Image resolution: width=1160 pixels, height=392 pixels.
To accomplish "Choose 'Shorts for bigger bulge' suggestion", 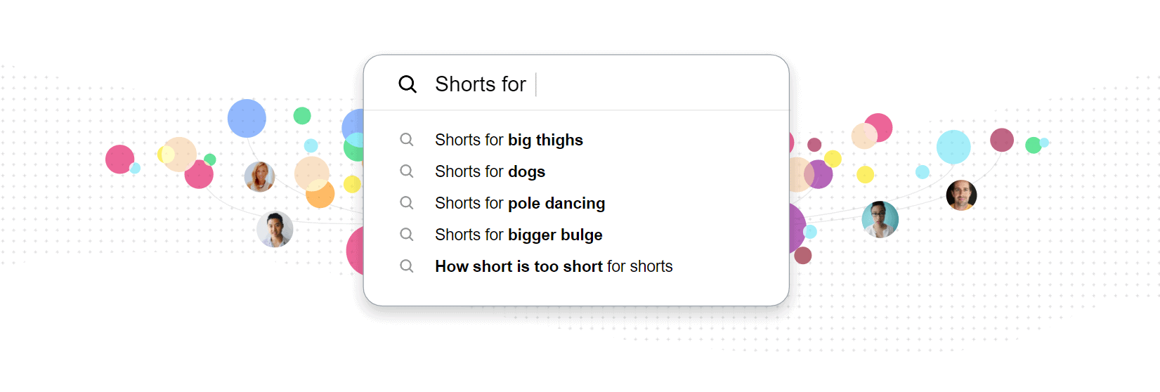I will tap(519, 235).
